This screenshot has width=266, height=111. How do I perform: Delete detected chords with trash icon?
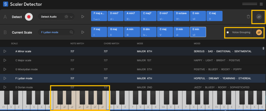248,17
